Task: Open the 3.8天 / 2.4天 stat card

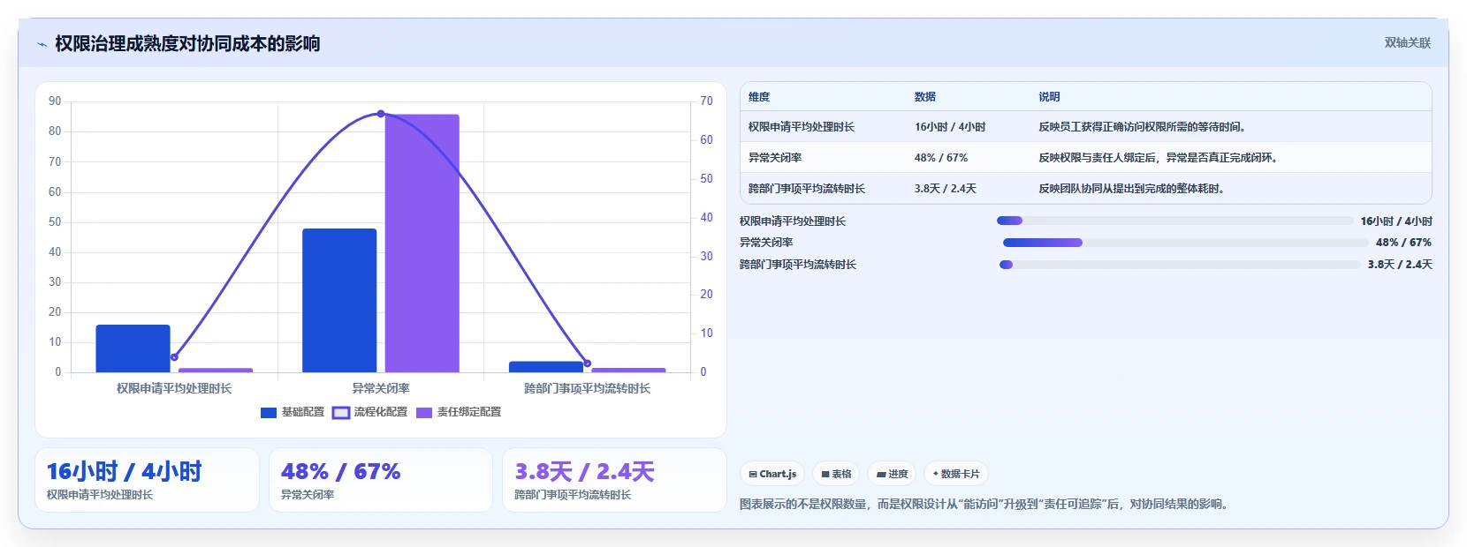Action: [x=614, y=480]
